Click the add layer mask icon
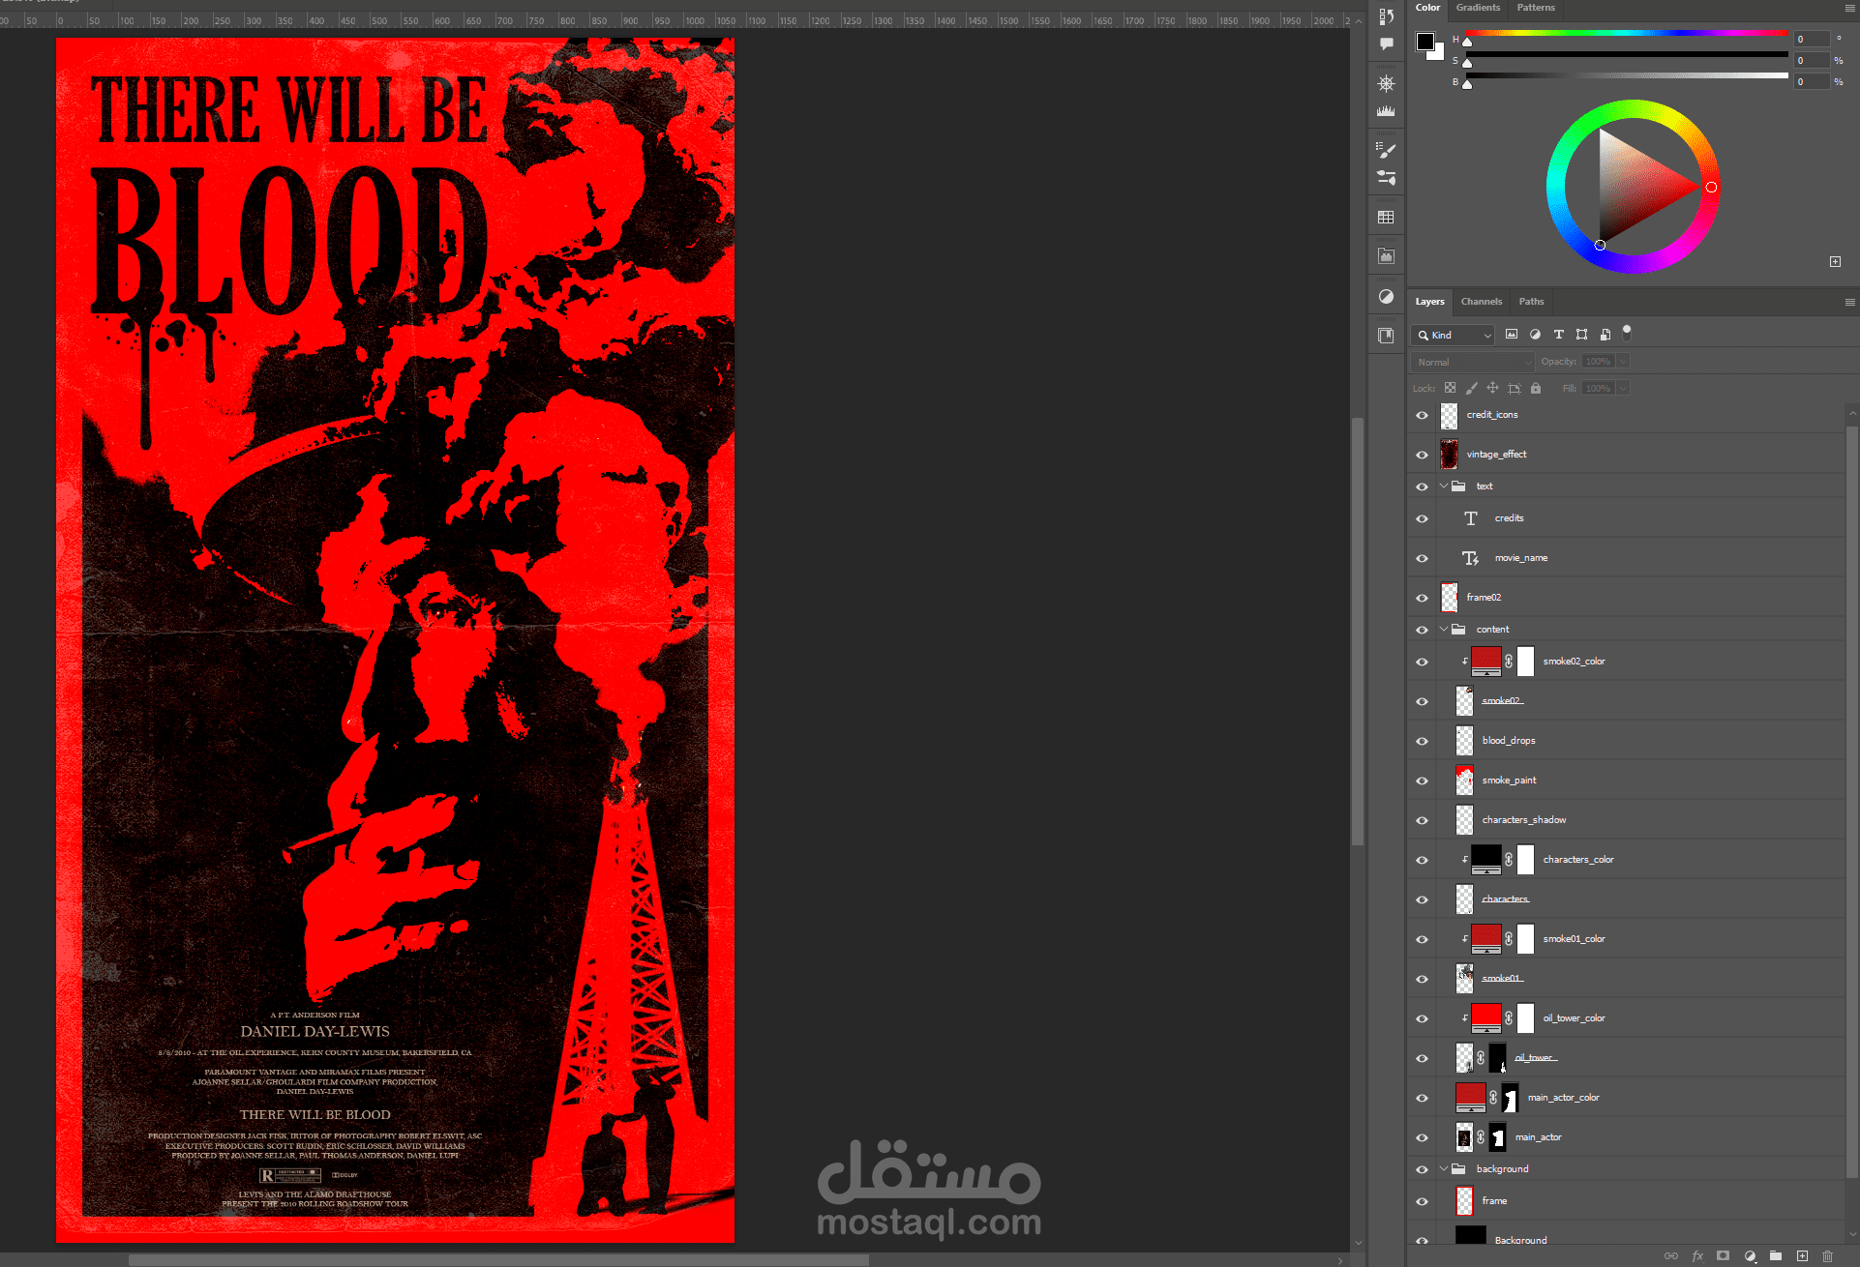The width and height of the screenshot is (1860, 1267). (1723, 1255)
